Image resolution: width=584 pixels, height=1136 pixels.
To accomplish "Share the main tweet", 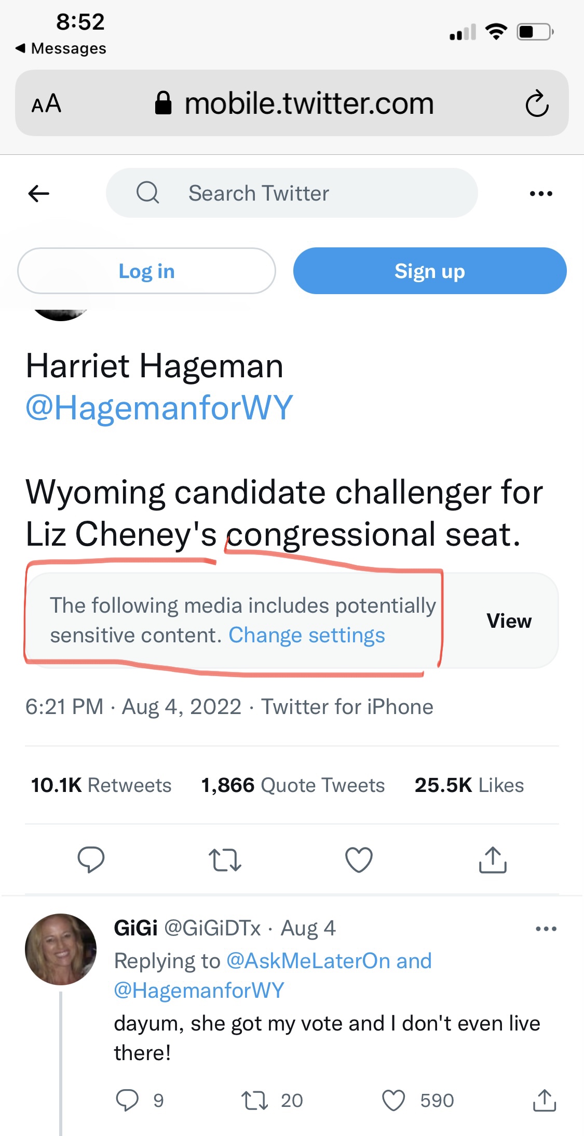I will 492,860.
